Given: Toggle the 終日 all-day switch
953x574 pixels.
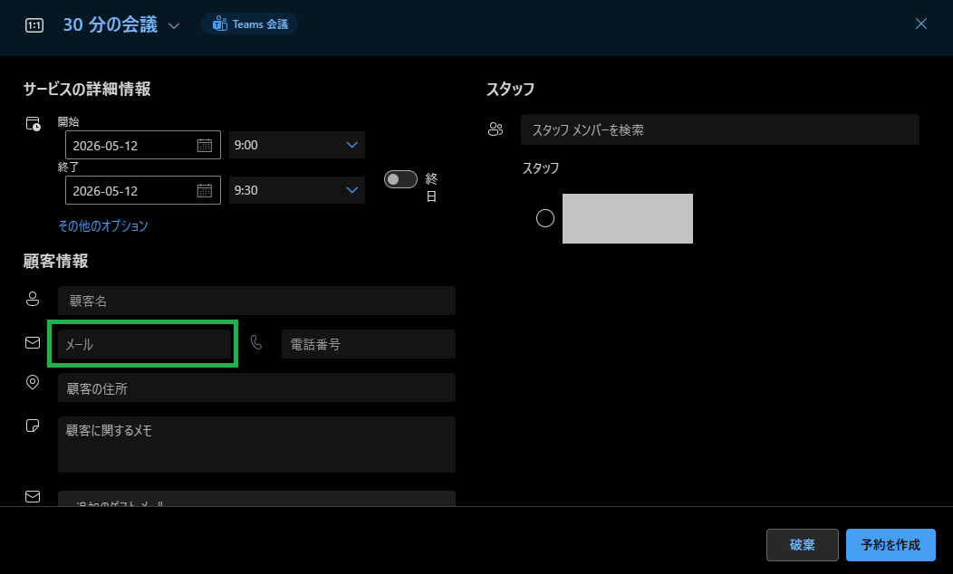Looking at the screenshot, I should coord(400,179).
